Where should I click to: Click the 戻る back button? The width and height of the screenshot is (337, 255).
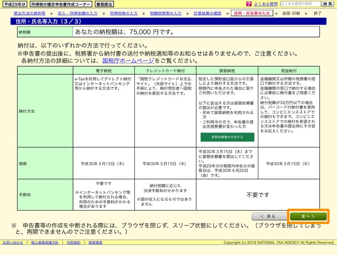pyautogui.click(x=269, y=216)
